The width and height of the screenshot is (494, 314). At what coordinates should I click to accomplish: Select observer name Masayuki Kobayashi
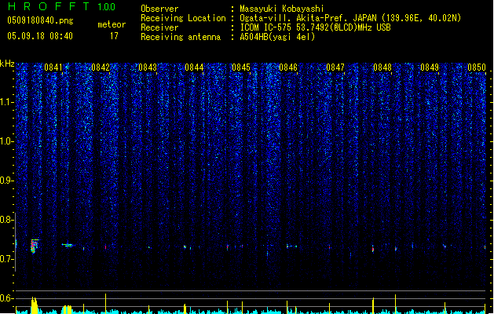pos(282,9)
